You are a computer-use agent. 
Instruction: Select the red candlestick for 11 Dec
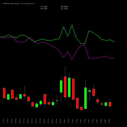click(x=73, y=89)
